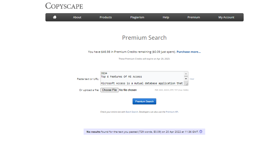Open the Premium API link
The height and width of the screenshot is (152, 279).
(172, 112)
